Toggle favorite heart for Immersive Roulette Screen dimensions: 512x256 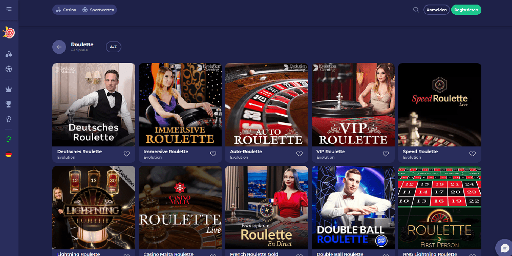213,154
